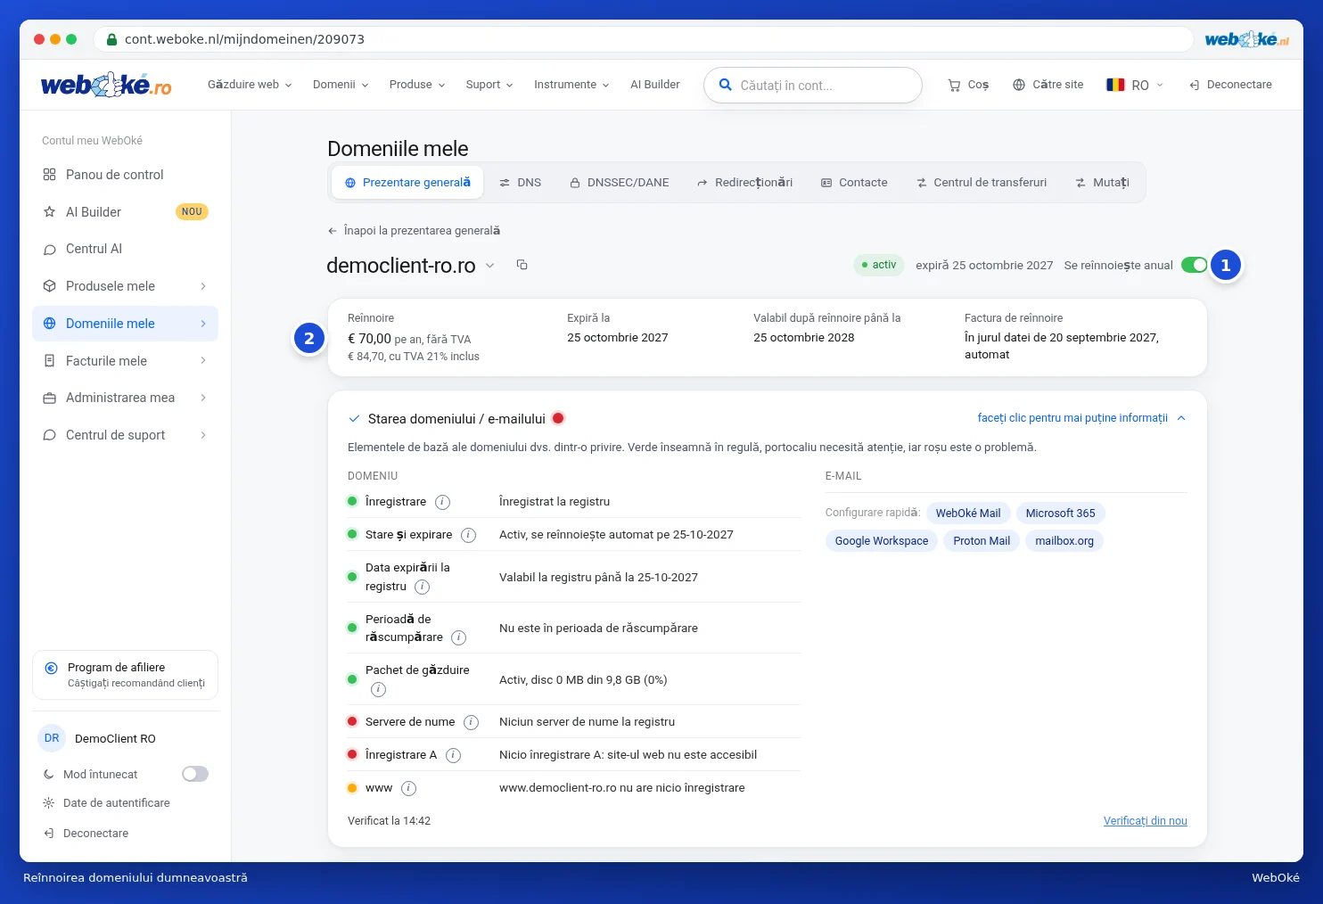This screenshot has height=904, width=1323.
Task: Choose WebOké Mail quick configuration
Action: point(968,514)
